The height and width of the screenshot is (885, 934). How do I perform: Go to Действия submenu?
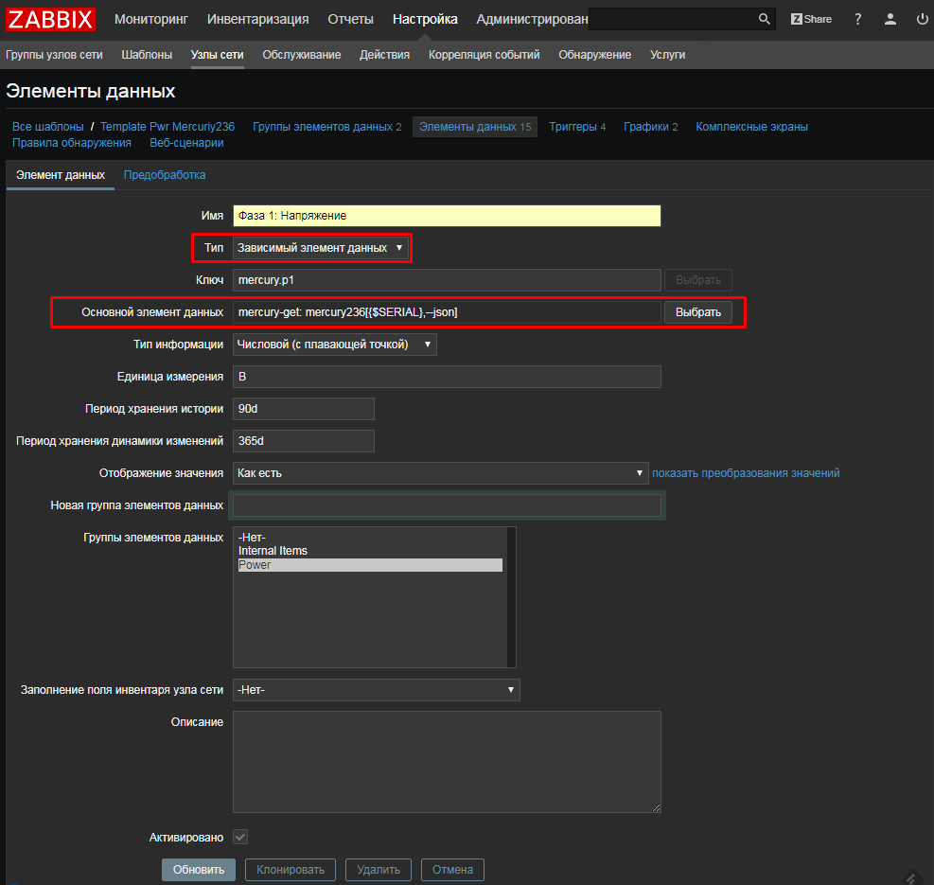(x=384, y=55)
